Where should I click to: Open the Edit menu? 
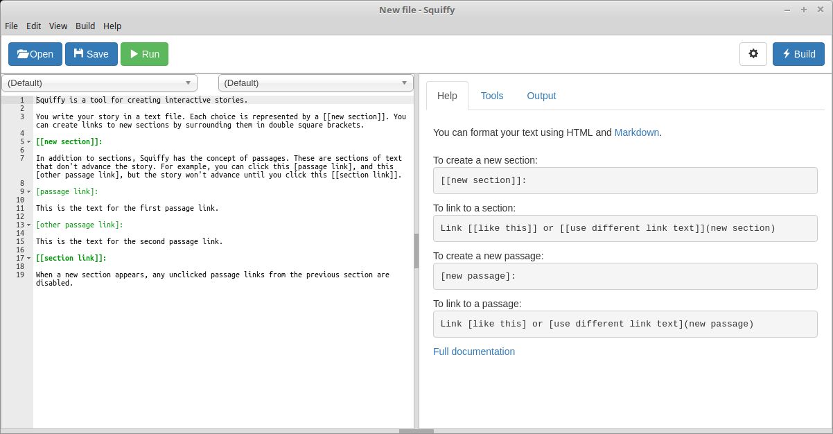pyautogui.click(x=34, y=26)
